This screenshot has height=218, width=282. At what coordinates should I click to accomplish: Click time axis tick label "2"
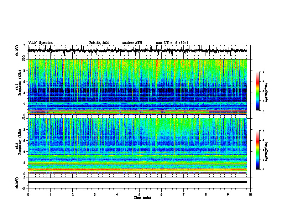click(x=73, y=194)
